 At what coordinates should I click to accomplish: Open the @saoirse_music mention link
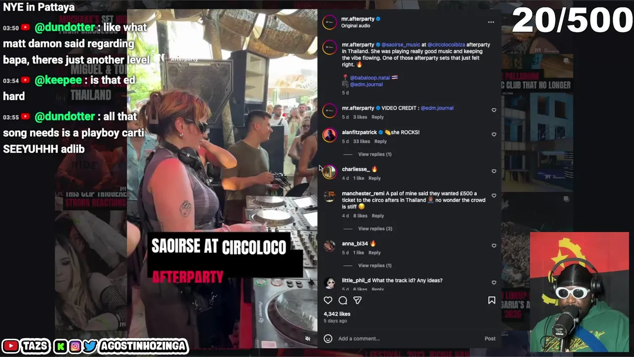tap(401, 45)
